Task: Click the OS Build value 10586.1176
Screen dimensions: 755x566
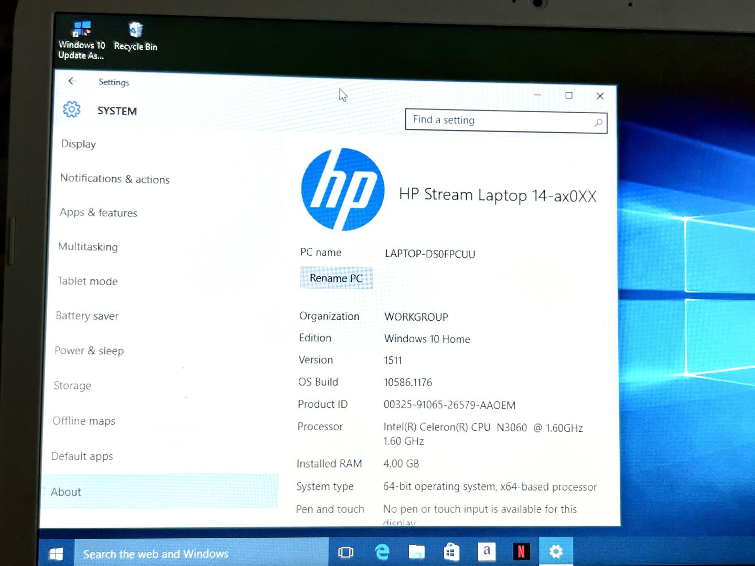Action: tap(408, 383)
